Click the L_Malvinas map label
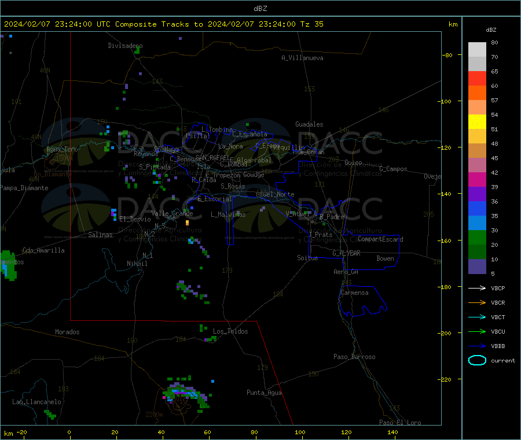Image resolution: width=521 pixels, height=440 pixels. pos(228,215)
